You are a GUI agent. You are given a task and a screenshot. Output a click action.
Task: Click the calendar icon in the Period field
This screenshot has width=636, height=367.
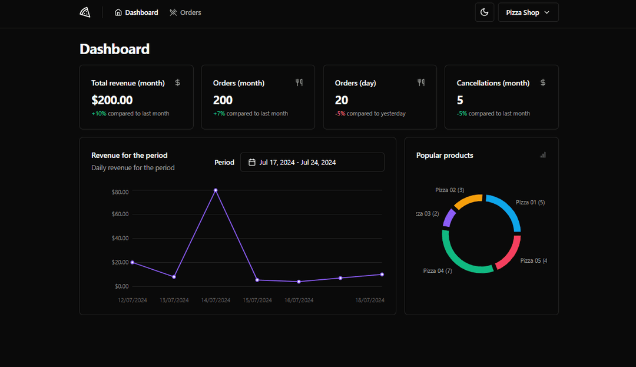[x=252, y=162]
